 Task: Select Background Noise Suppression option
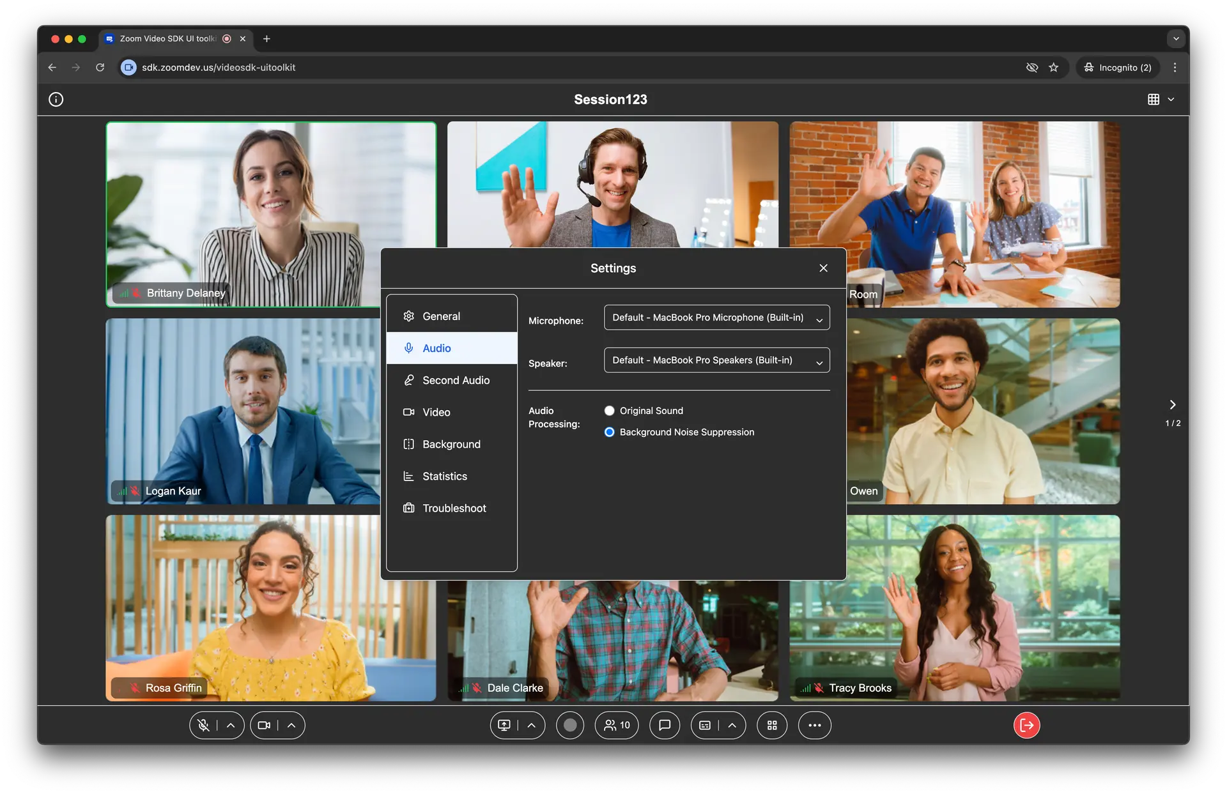click(x=610, y=432)
